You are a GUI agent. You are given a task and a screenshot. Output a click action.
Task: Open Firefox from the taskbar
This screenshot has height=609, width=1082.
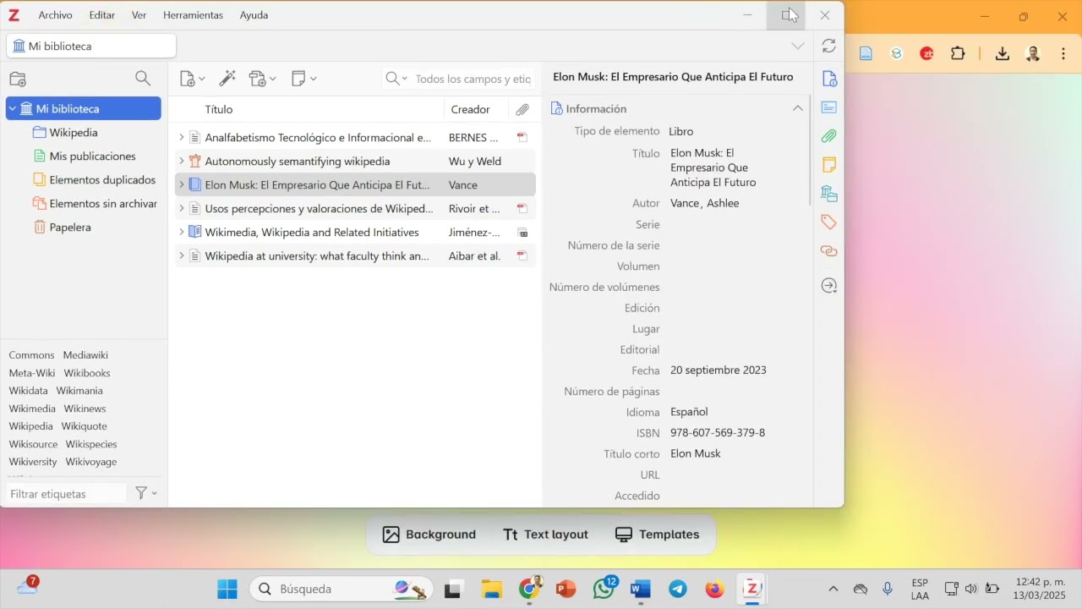click(715, 589)
